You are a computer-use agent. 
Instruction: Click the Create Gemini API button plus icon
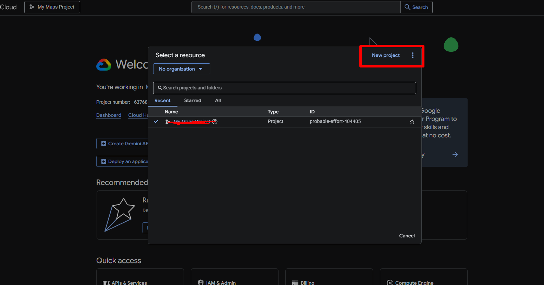click(x=104, y=144)
